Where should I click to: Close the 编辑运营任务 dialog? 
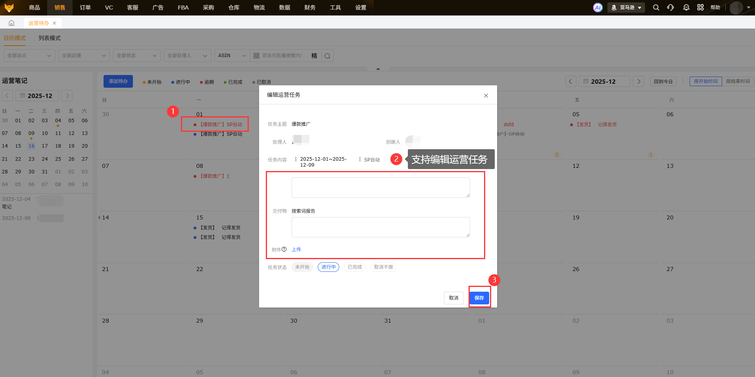486,96
